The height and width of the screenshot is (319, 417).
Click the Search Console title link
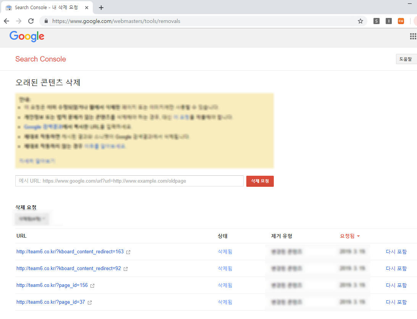[40, 59]
